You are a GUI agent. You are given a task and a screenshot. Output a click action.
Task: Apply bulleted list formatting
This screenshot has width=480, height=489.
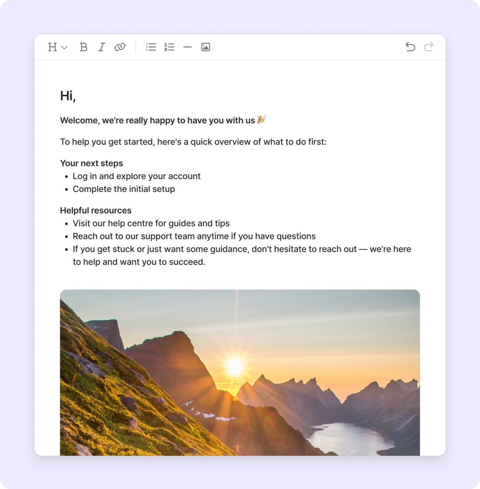(x=151, y=47)
